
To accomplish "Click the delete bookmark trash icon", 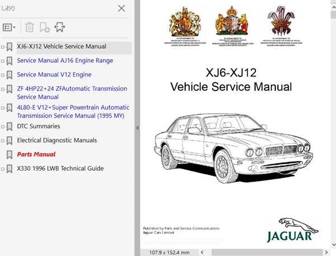I will tap(29, 27).
